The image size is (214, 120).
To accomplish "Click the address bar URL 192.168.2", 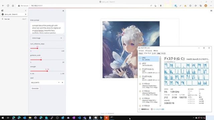I will pos(37,6).
